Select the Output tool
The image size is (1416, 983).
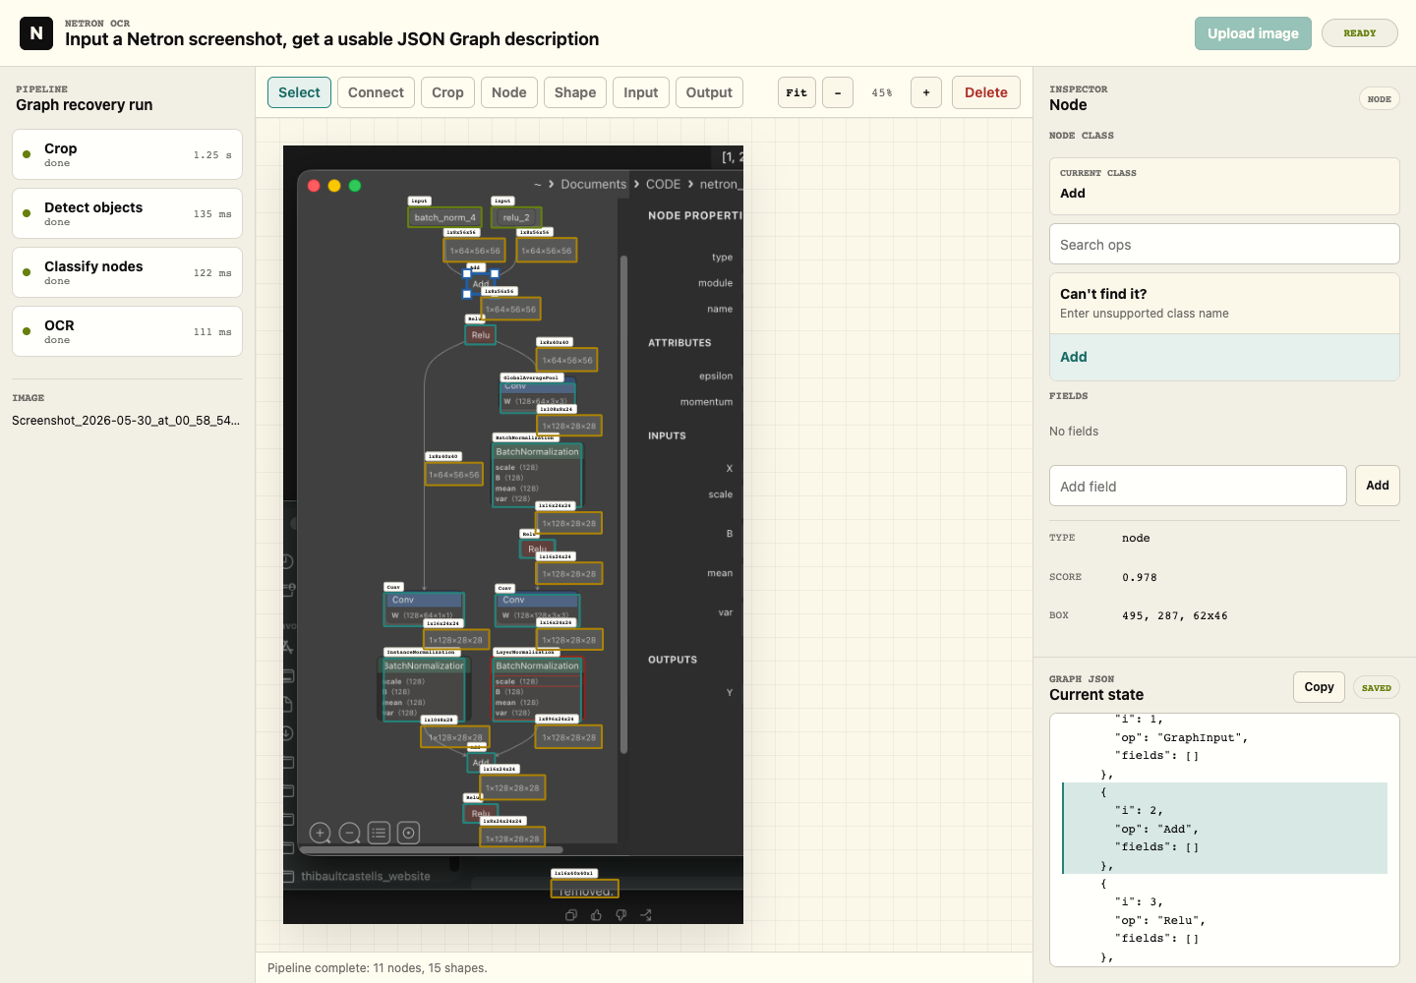click(x=709, y=92)
